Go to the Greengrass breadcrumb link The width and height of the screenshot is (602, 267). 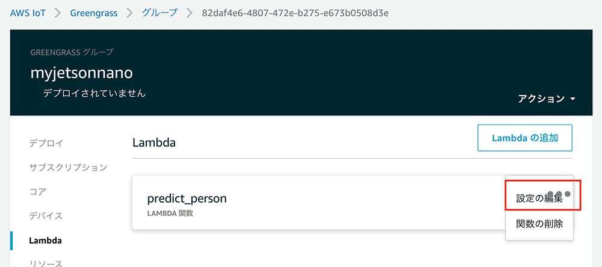point(94,13)
